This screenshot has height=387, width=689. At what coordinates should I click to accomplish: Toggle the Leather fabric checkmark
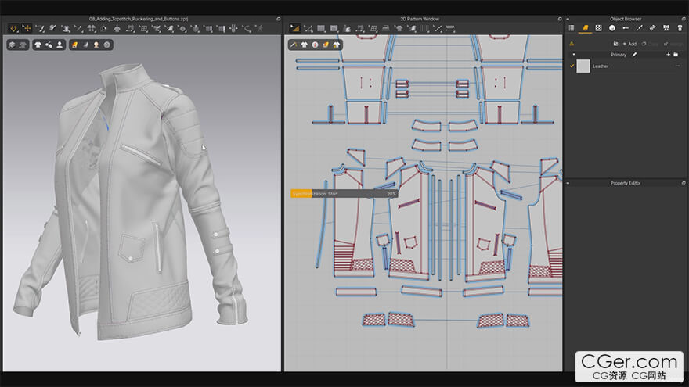572,66
